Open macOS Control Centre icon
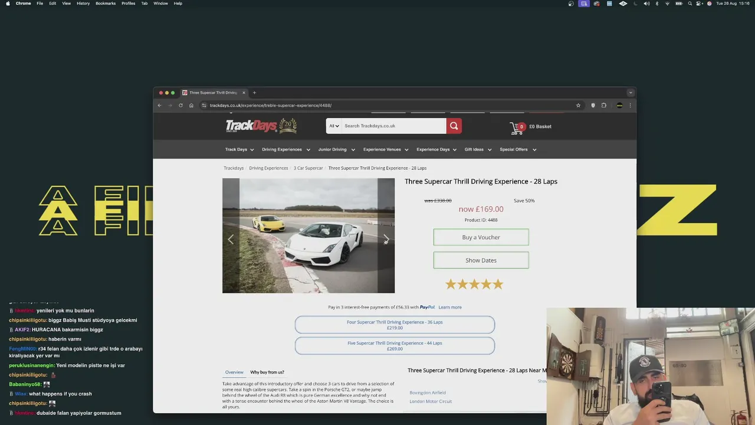The height and width of the screenshot is (425, 755). pos(700,4)
